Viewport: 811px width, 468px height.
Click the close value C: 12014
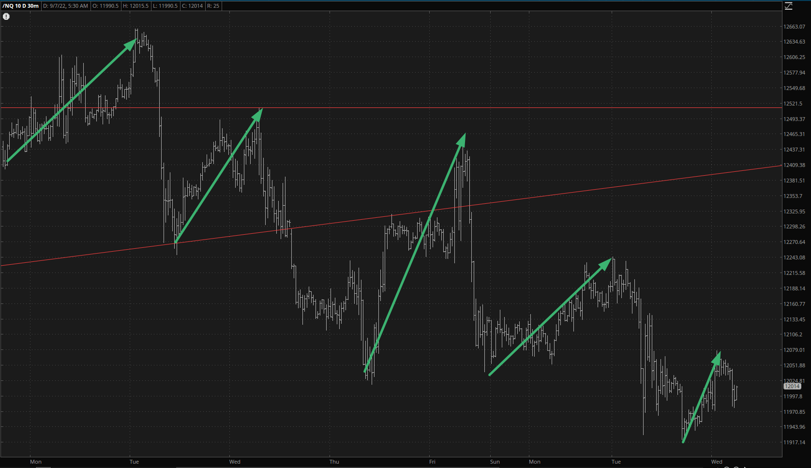click(192, 6)
